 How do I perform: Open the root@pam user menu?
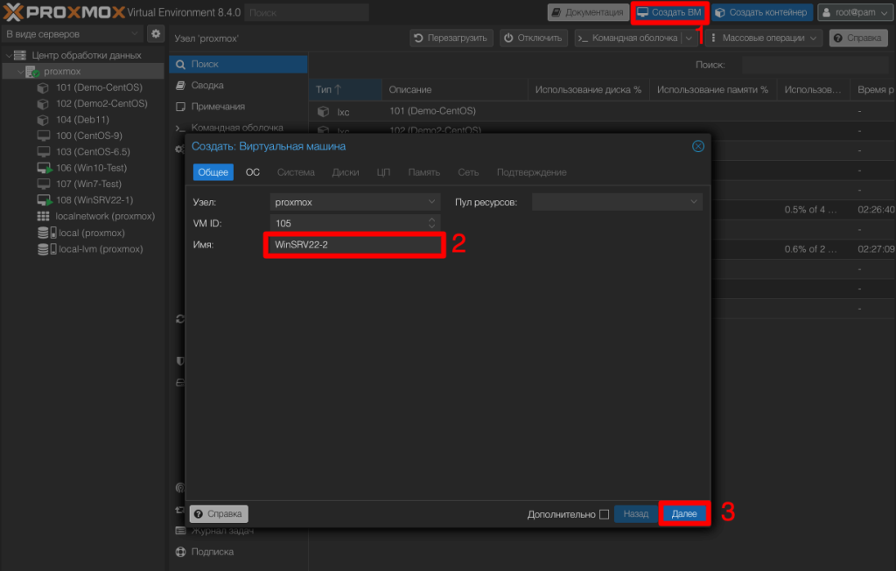851,12
